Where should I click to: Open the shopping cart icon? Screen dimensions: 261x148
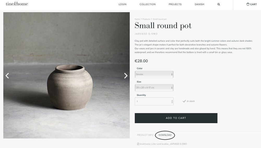(248, 4)
